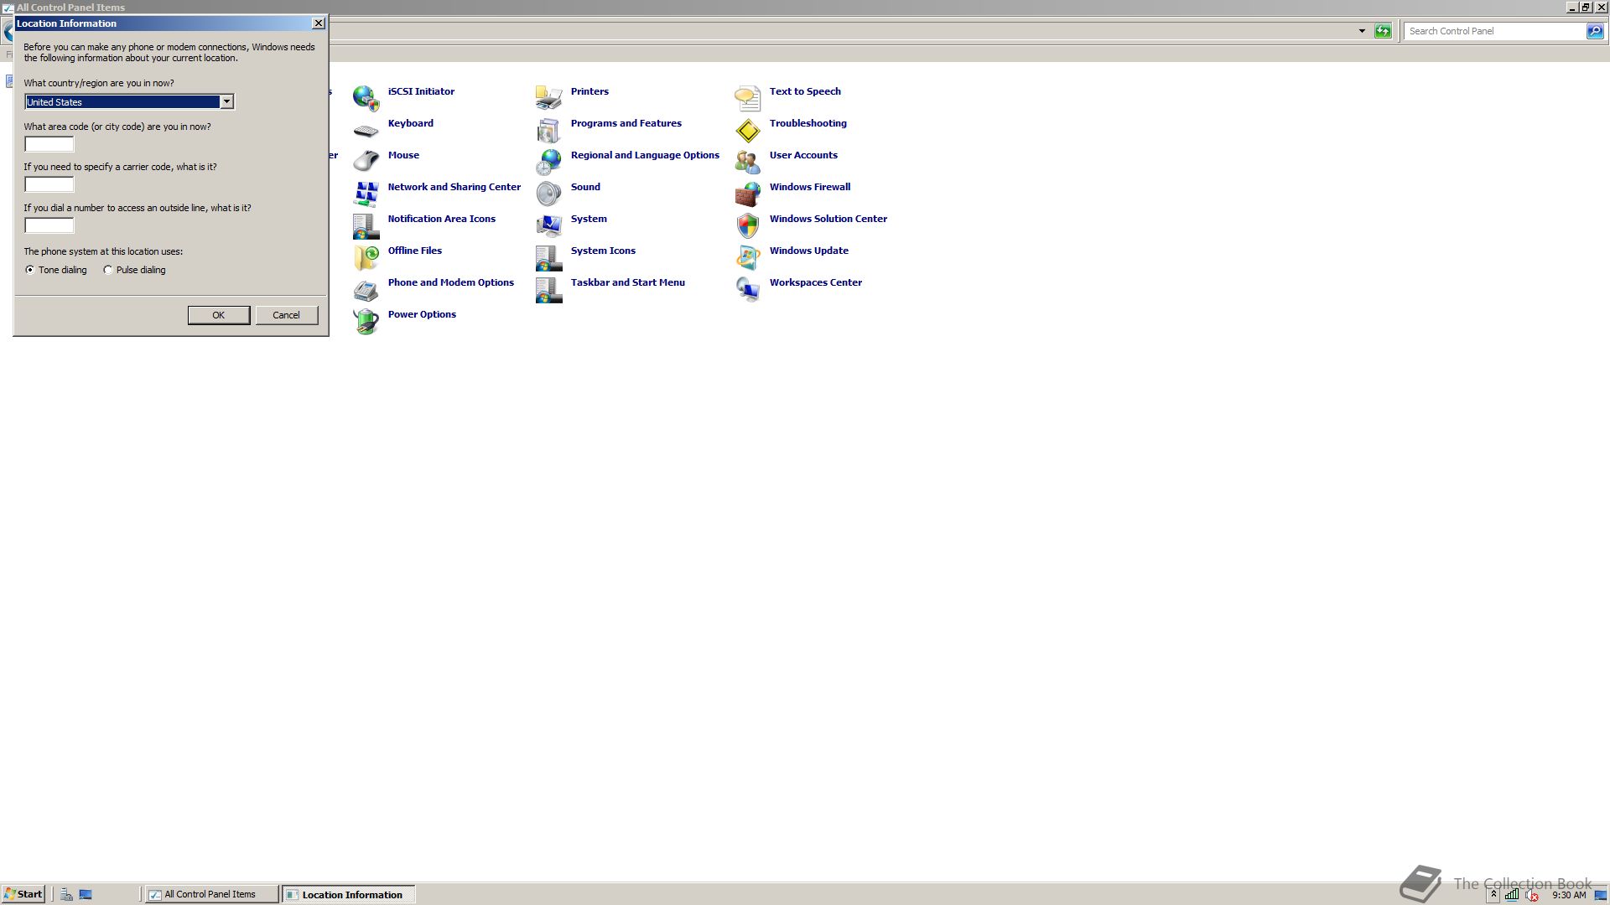
Task: Click the Control Panel search magnifier
Action: [1594, 31]
